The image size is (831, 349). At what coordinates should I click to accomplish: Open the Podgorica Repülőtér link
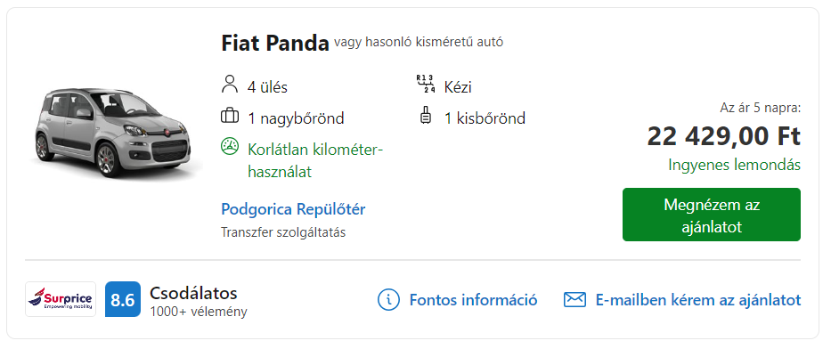(293, 209)
